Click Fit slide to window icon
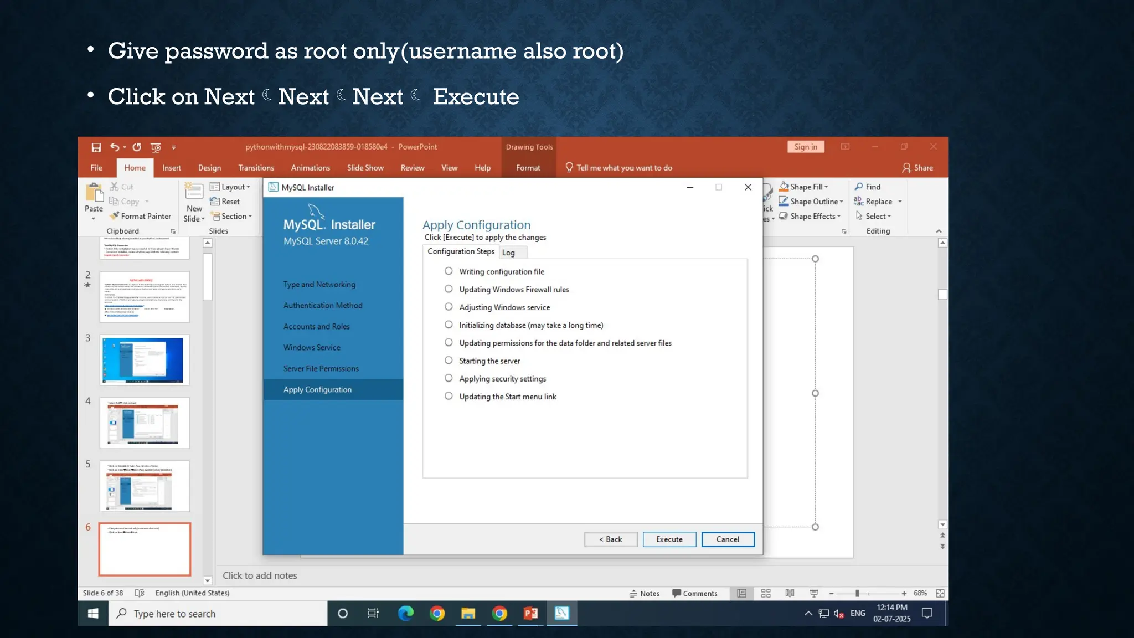Screen dimensions: 1134x638 (x=940, y=593)
